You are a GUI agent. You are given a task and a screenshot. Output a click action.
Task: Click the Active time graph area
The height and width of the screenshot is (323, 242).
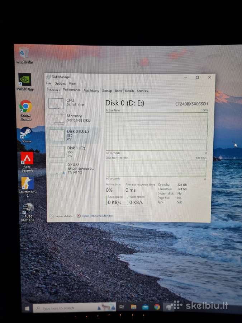click(x=156, y=132)
